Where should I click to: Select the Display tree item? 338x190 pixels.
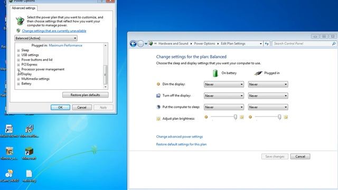[x=26, y=74]
